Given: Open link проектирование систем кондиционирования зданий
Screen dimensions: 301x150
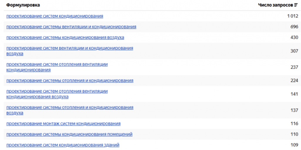Looking at the screenshot, I should click(x=63, y=145).
